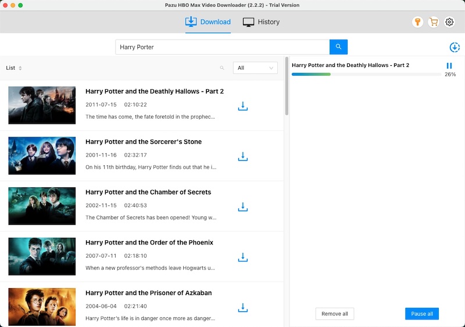Click the date 2004-06-04
This screenshot has width=465, height=327.
[101, 306]
